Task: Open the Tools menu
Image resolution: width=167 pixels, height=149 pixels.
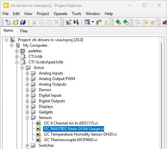Action: tap(76, 14)
